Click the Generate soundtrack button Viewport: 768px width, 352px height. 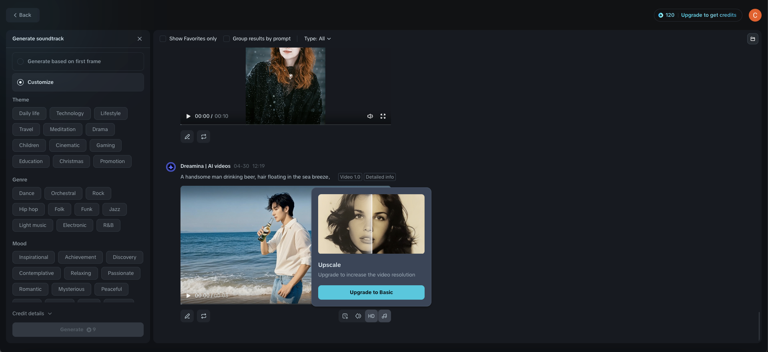[x=78, y=330]
